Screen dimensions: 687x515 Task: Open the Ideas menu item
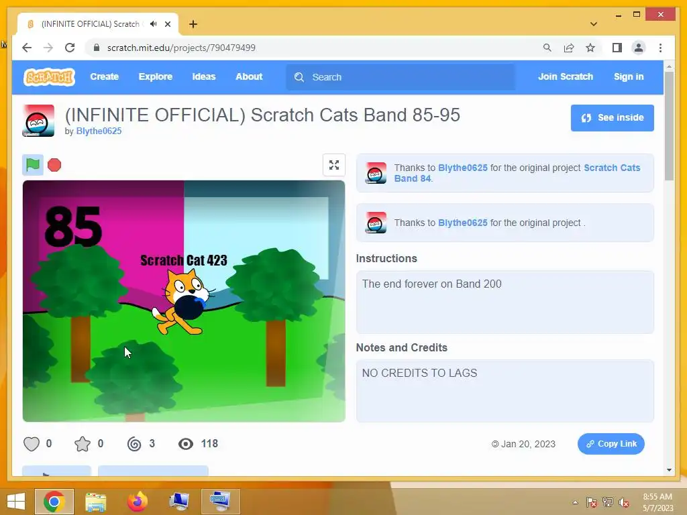click(204, 76)
